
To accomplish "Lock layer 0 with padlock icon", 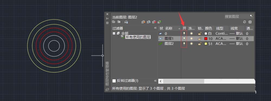I will 200,33.
